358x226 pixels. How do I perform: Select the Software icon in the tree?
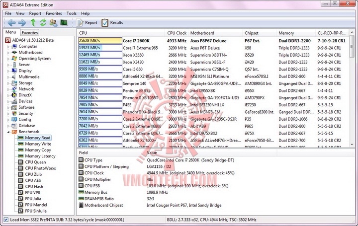[14, 107]
